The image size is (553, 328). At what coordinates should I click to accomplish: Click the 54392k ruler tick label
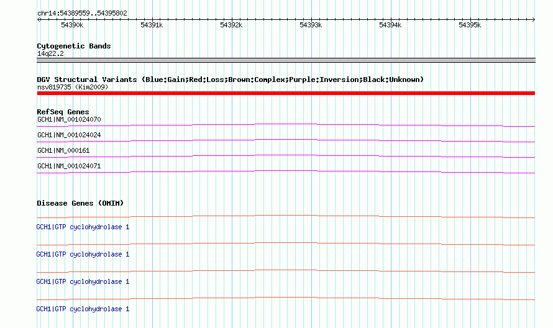coord(231,25)
